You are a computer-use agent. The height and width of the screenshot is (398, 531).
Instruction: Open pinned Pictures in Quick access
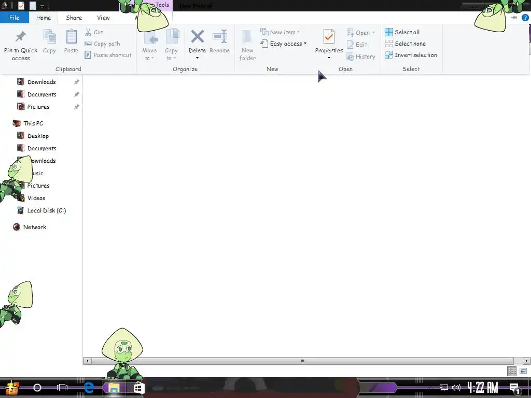38,107
